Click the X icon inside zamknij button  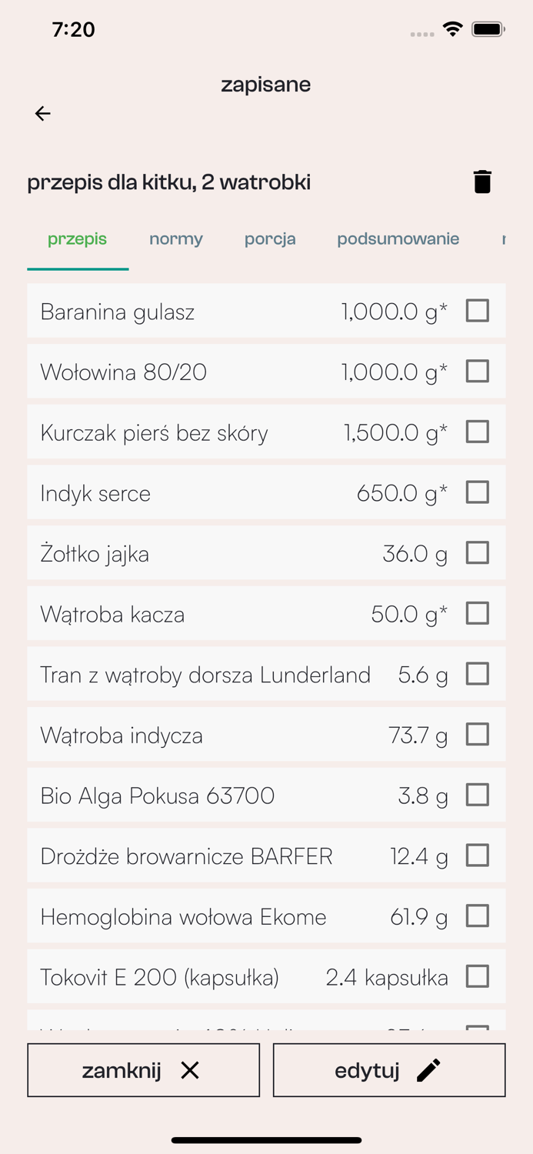(190, 1069)
